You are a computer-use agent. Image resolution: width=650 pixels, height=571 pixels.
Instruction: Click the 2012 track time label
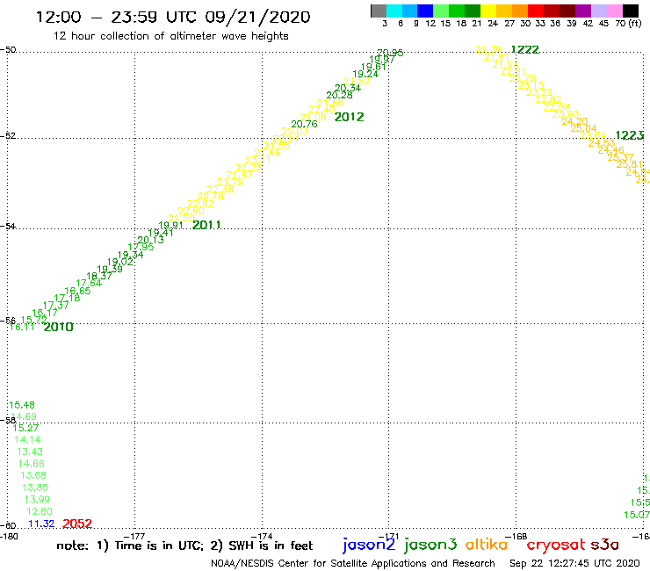[349, 118]
